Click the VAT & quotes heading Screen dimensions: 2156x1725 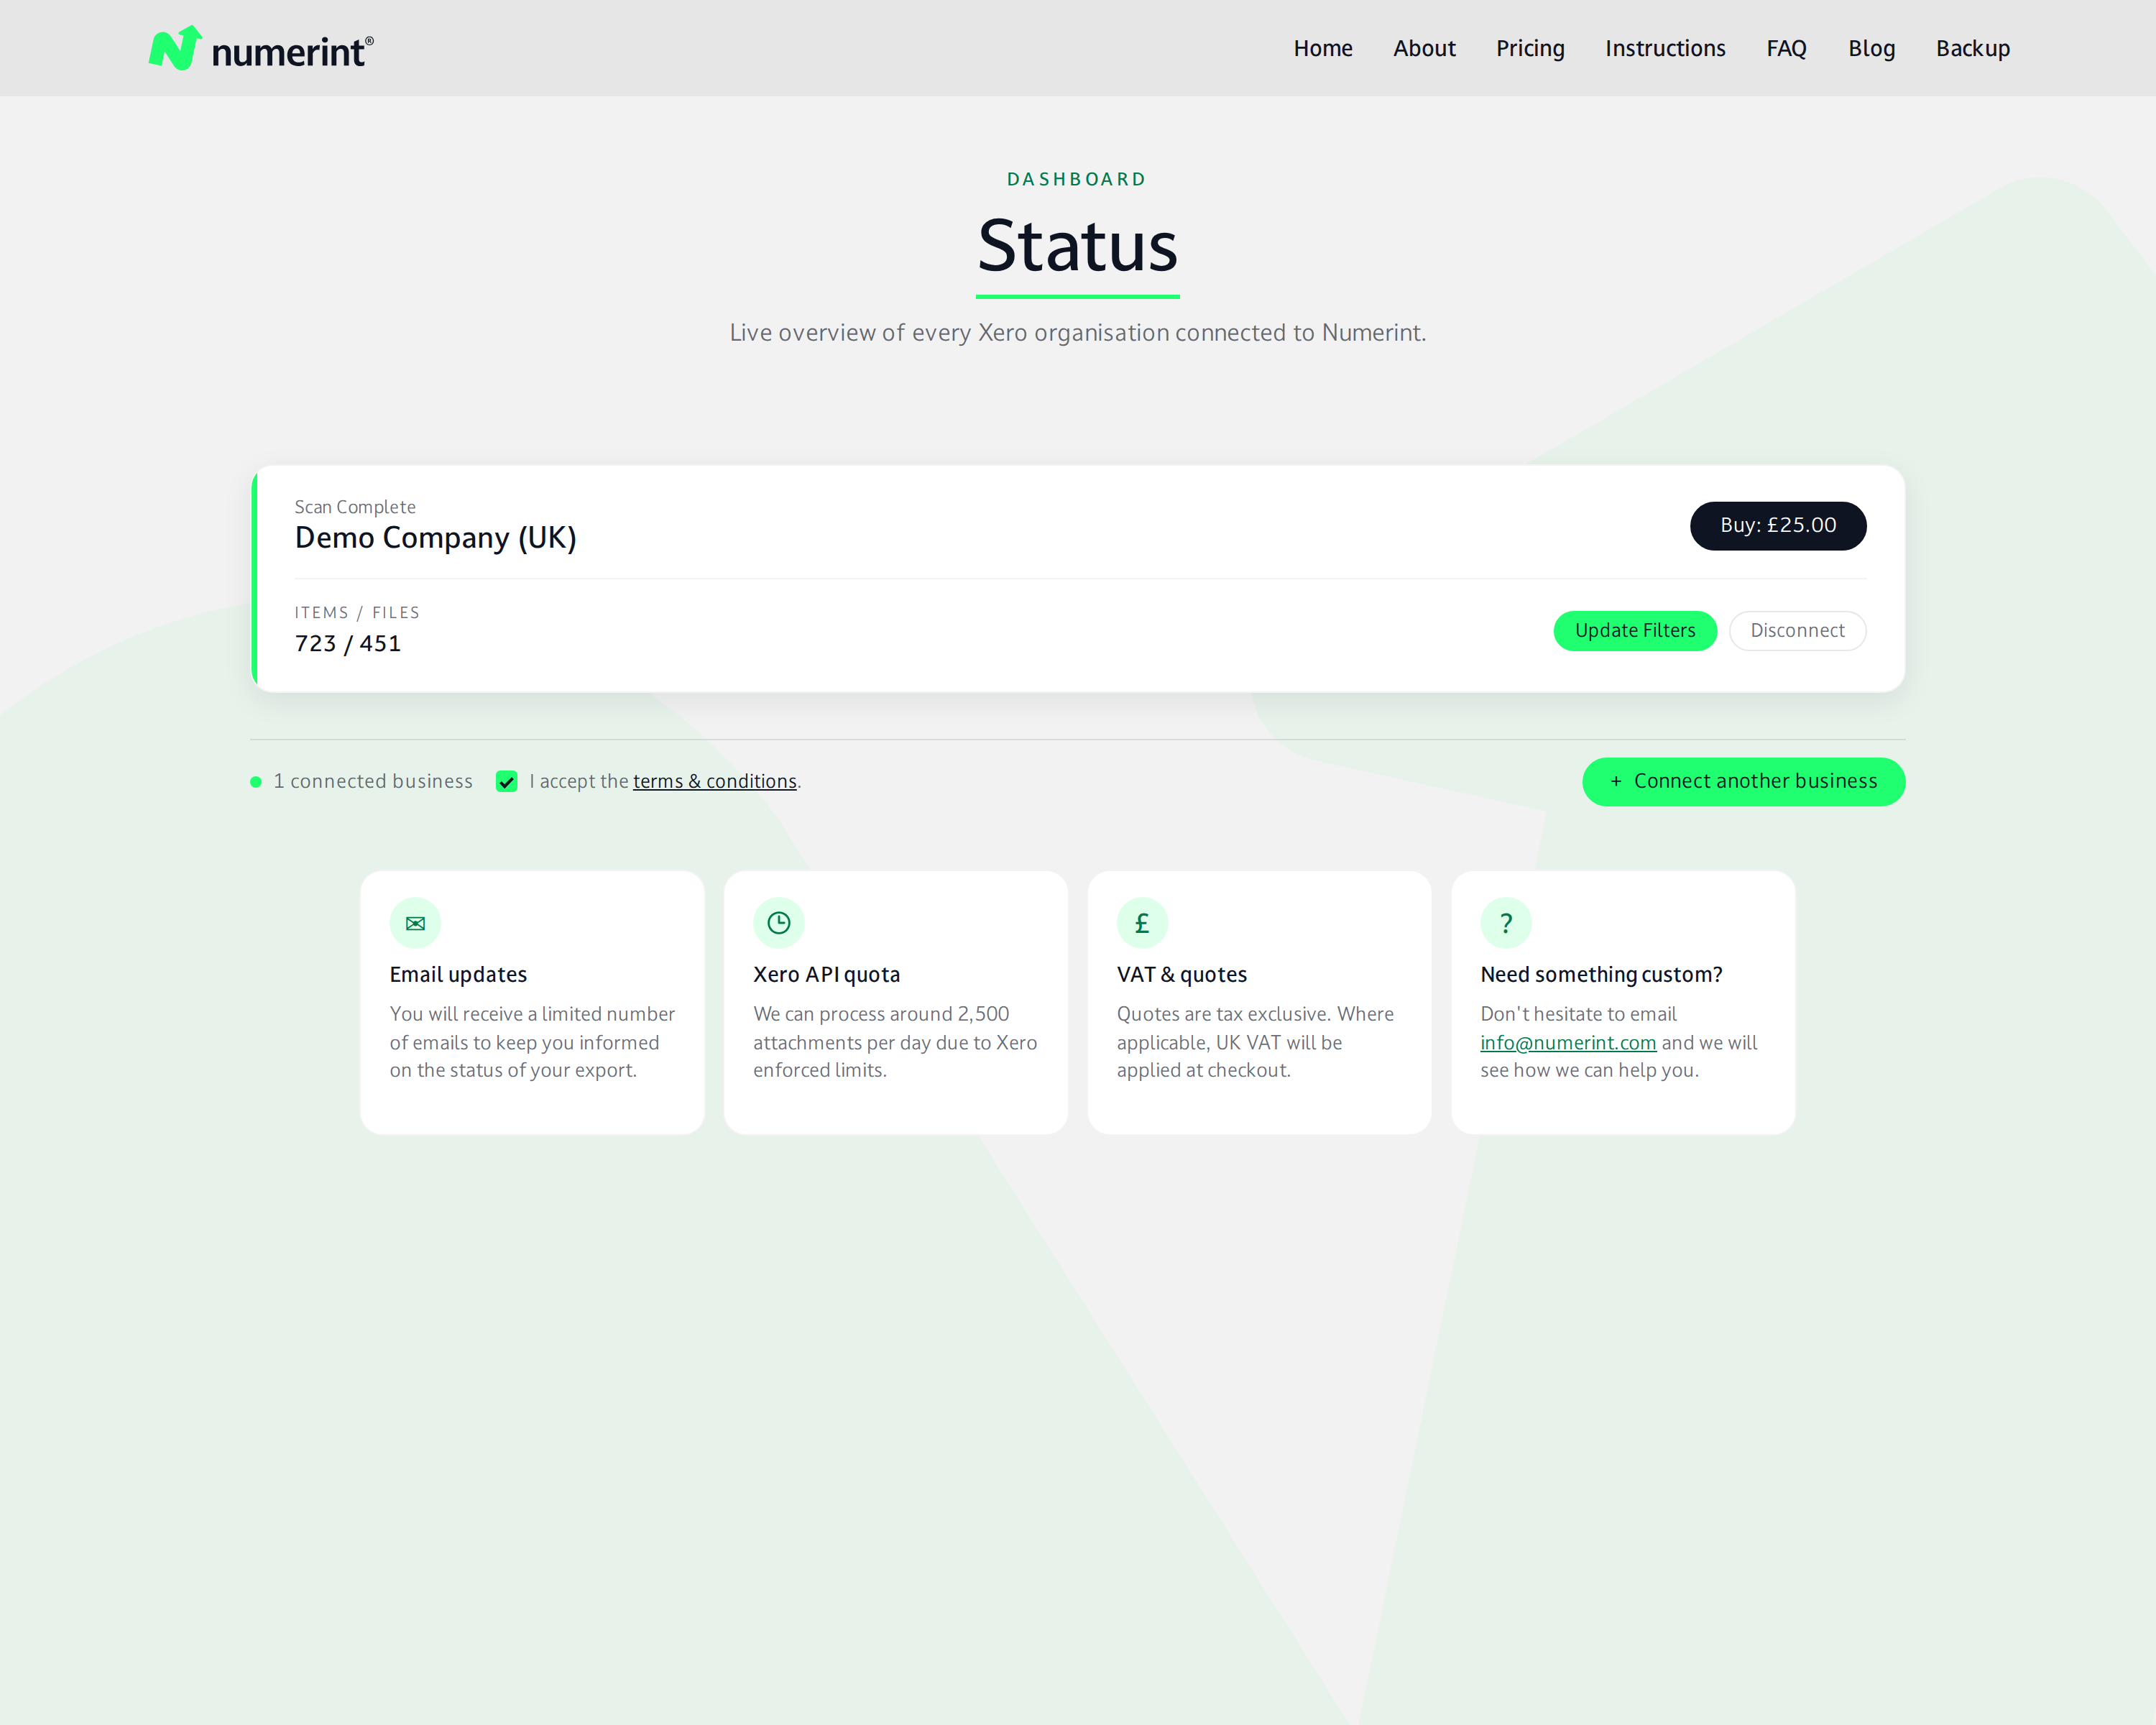pyautogui.click(x=1181, y=974)
